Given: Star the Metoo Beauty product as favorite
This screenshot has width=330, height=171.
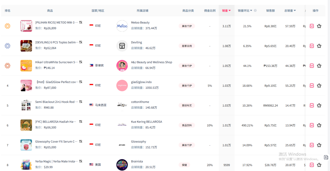Looking at the screenshot, I should [319, 26].
